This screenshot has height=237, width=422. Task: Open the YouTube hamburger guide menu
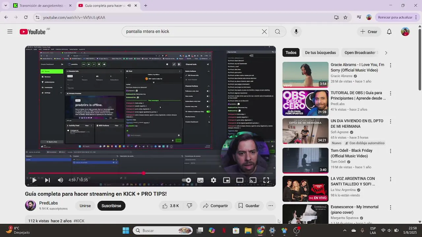[x=10, y=32]
